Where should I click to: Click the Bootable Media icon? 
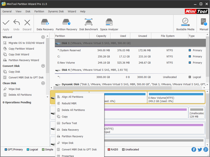pyautogui.click(x=185, y=22)
